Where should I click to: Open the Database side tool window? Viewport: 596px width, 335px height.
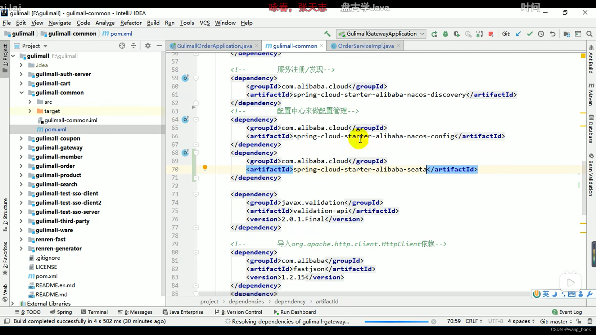[x=591, y=129]
